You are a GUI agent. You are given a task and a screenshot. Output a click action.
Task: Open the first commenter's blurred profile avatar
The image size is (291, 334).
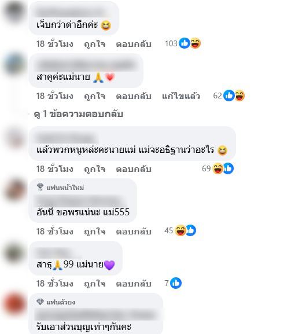click(14, 11)
